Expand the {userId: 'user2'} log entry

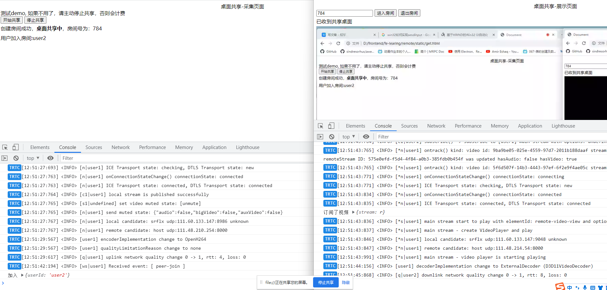(22, 275)
